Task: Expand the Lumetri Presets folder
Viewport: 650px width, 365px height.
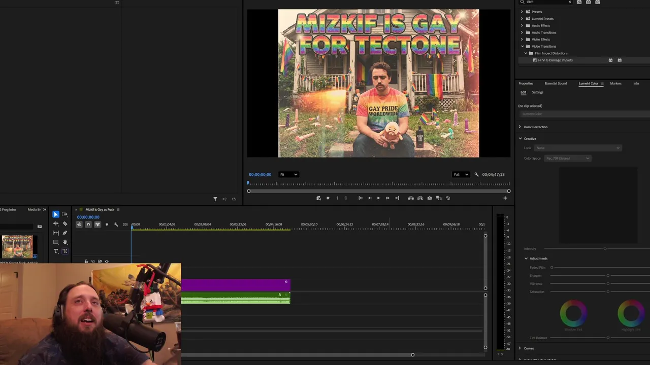Action: point(522,19)
